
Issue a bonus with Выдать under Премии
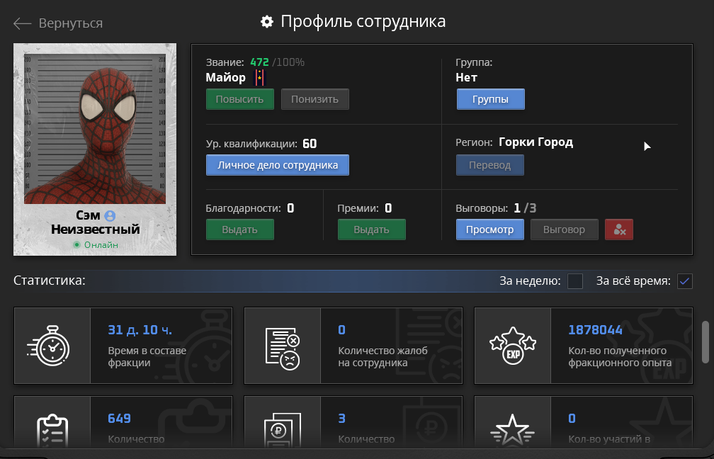click(x=372, y=229)
